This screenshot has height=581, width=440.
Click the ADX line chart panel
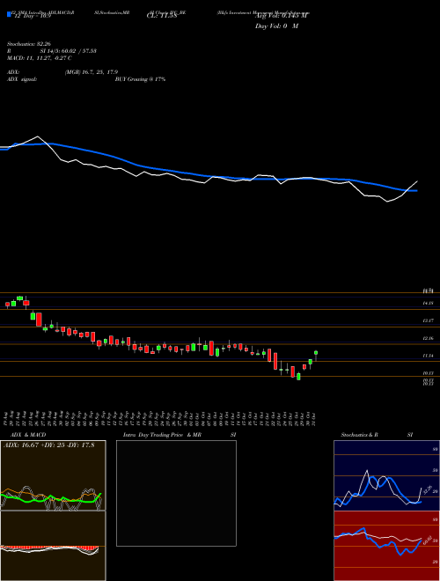coord(53,475)
